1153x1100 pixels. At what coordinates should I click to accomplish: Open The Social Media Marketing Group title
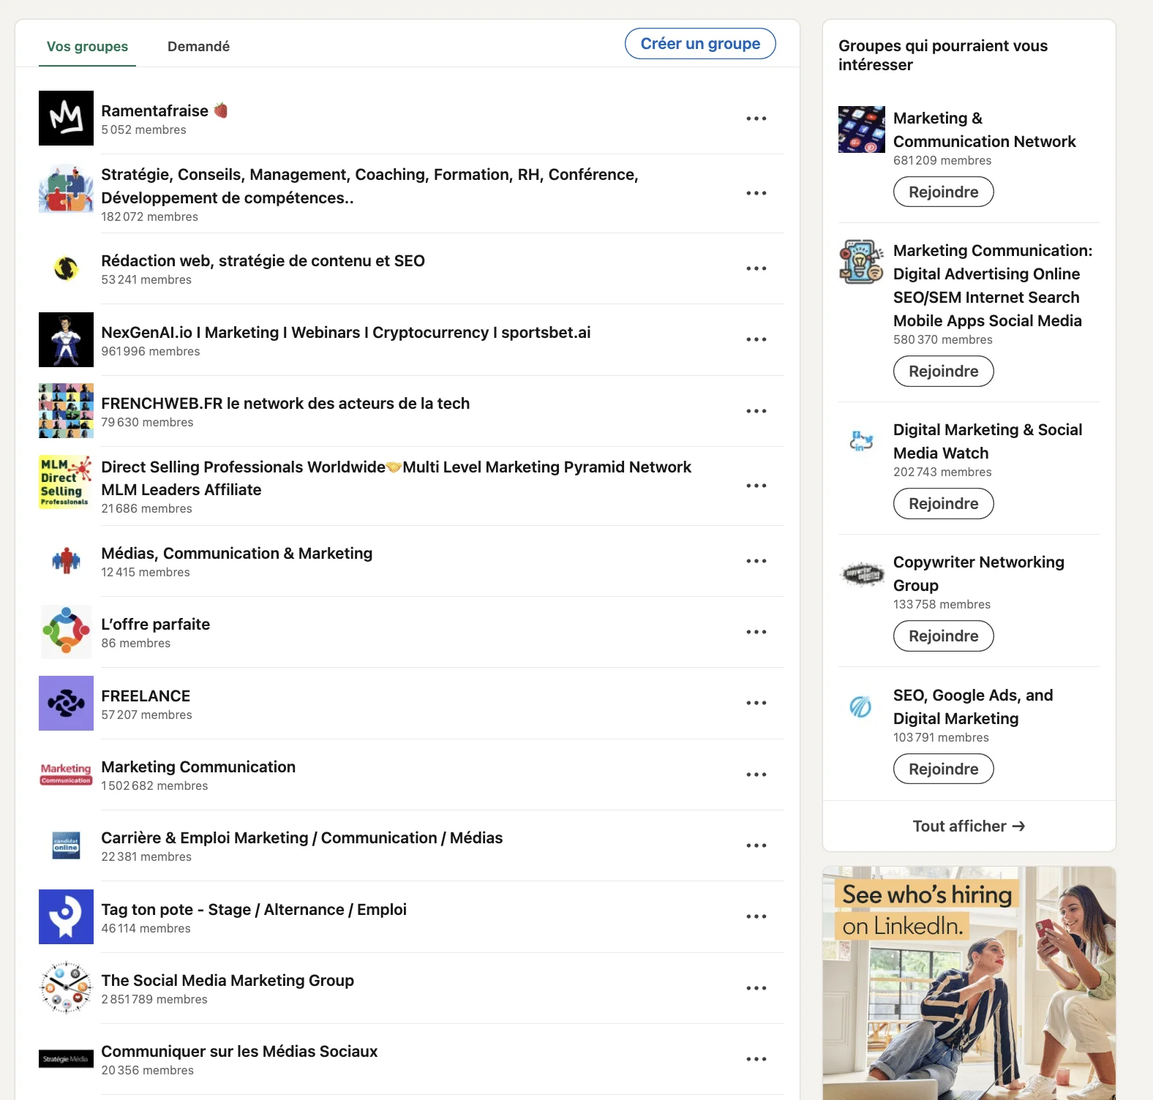click(x=228, y=981)
